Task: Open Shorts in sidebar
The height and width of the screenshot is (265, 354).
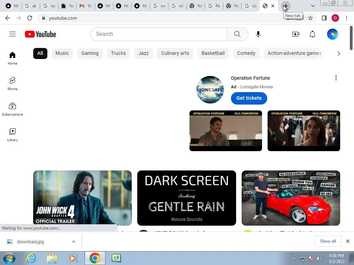Action: click(x=12, y=84)
